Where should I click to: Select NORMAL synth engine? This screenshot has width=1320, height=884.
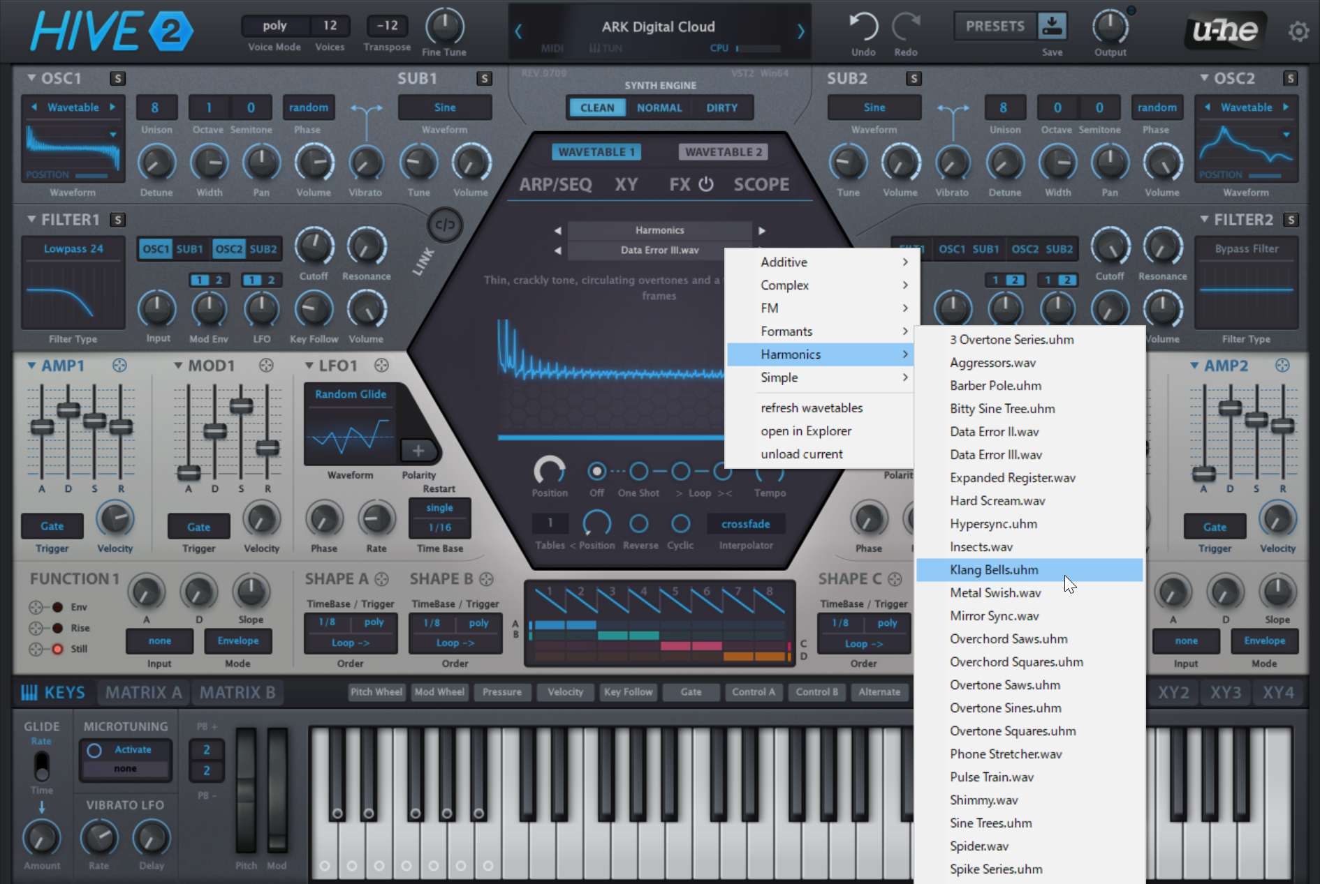[659, 107]
